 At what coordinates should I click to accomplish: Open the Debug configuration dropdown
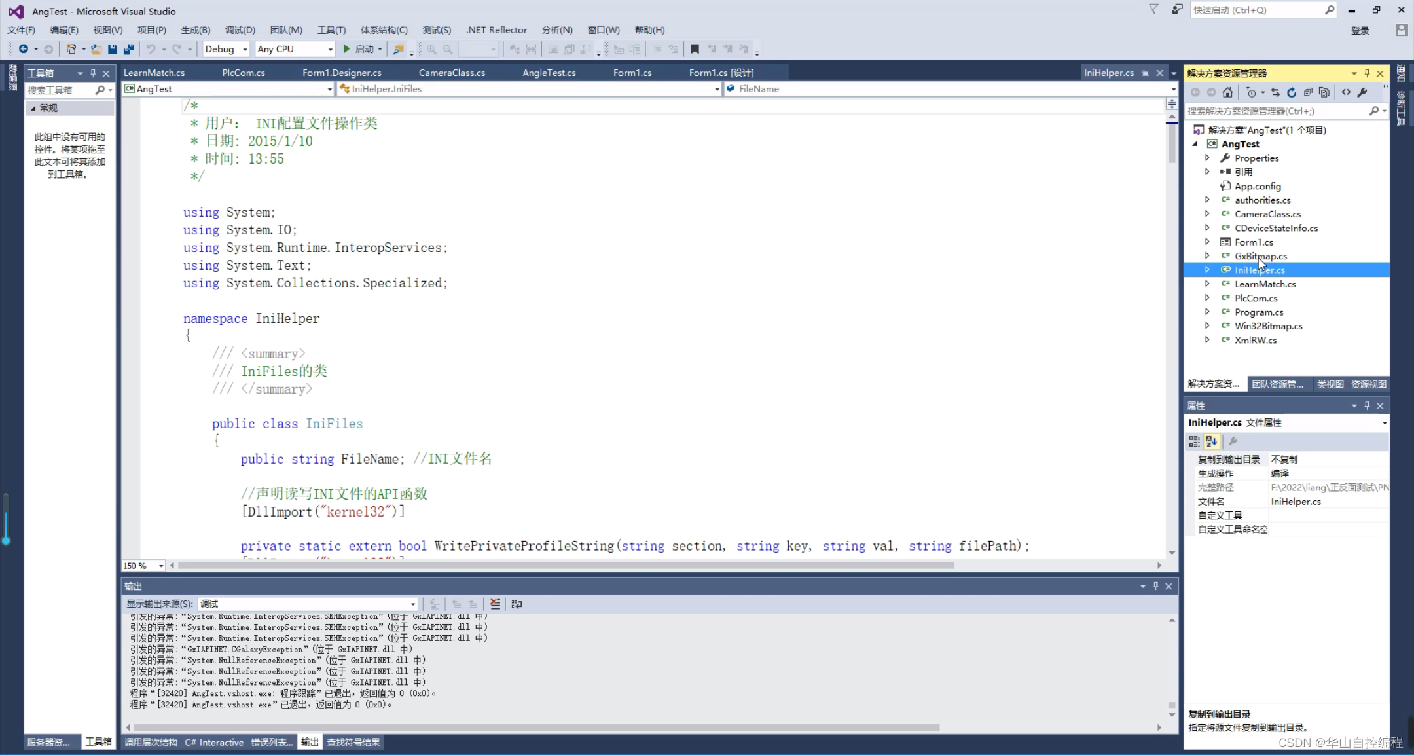(x=245, y=49)
